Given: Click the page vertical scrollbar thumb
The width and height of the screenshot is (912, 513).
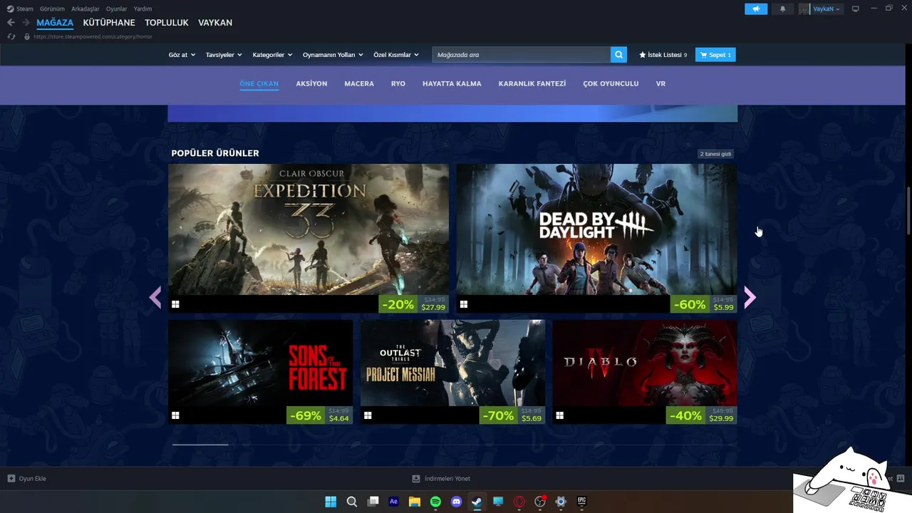Looking at the screenshot, I should point(908,212).
